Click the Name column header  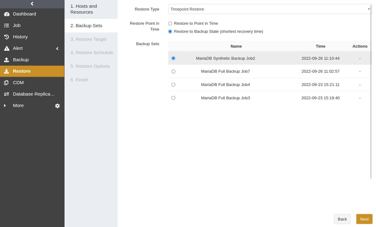pyautogui.click(x=236, y=46)
